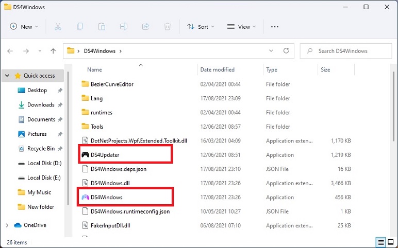Go up one folder level
The height and width of the screenshot is (248, 398).
click(53, 51)
